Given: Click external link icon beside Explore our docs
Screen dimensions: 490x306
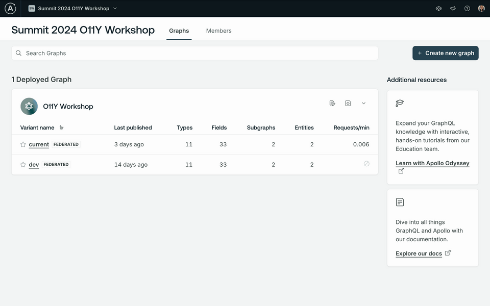Looking at the screenshot, I should coord(448,252).
